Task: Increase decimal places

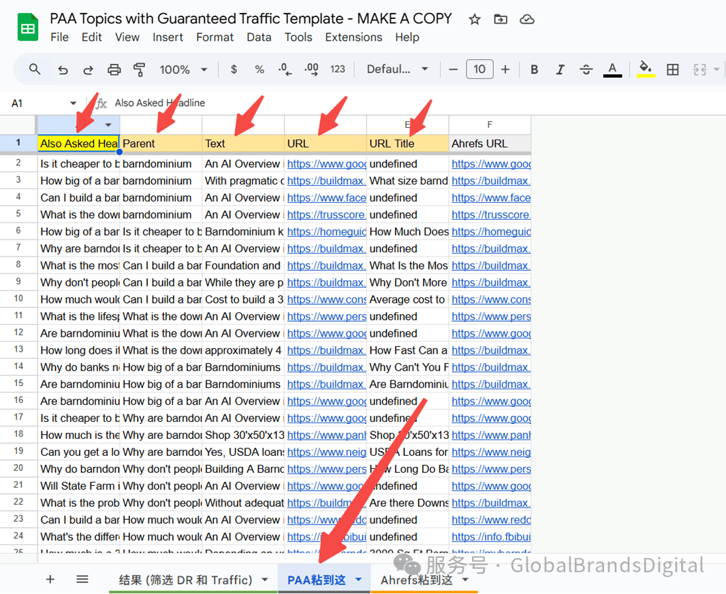Action: [x=311, y=69]
